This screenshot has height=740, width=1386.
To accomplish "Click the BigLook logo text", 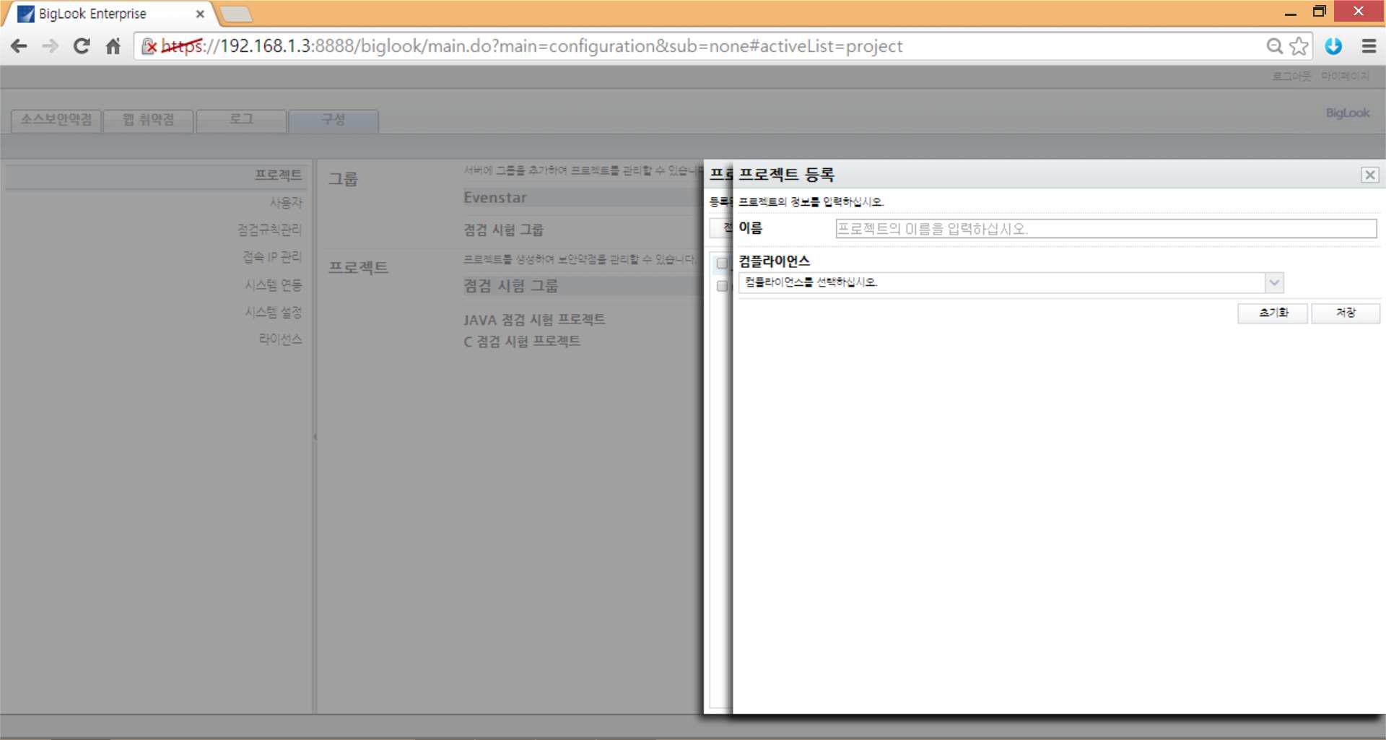I will 1348,113.
